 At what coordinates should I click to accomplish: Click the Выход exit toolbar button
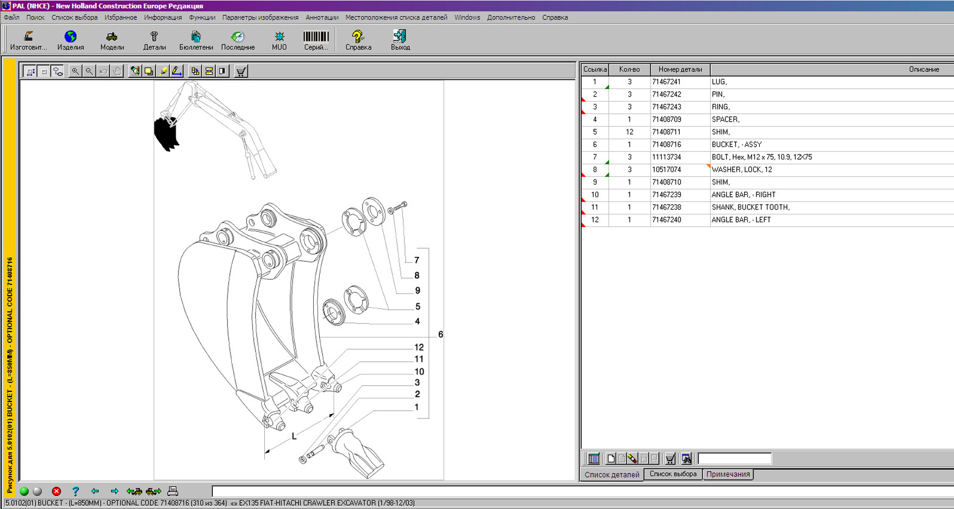point(400,40)
